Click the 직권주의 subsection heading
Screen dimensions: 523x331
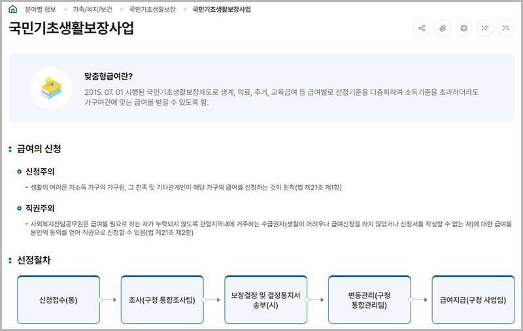pos(40,208)
